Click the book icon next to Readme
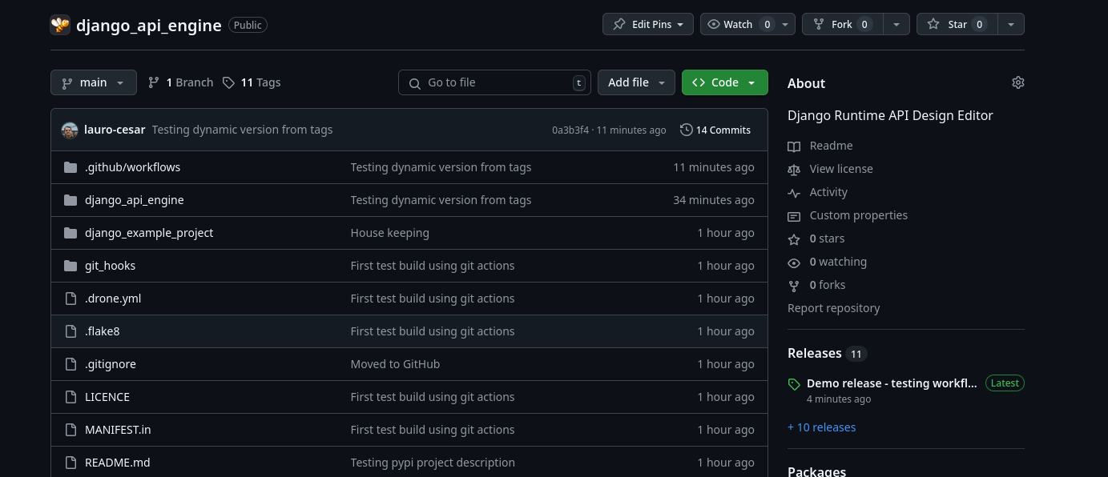This screenshot has height=477, width=1108. (794, 146)
